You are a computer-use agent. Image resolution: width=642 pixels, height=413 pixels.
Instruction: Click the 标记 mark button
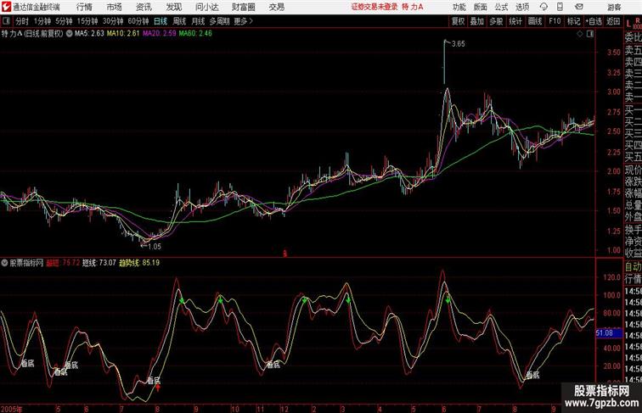(573, 21)
